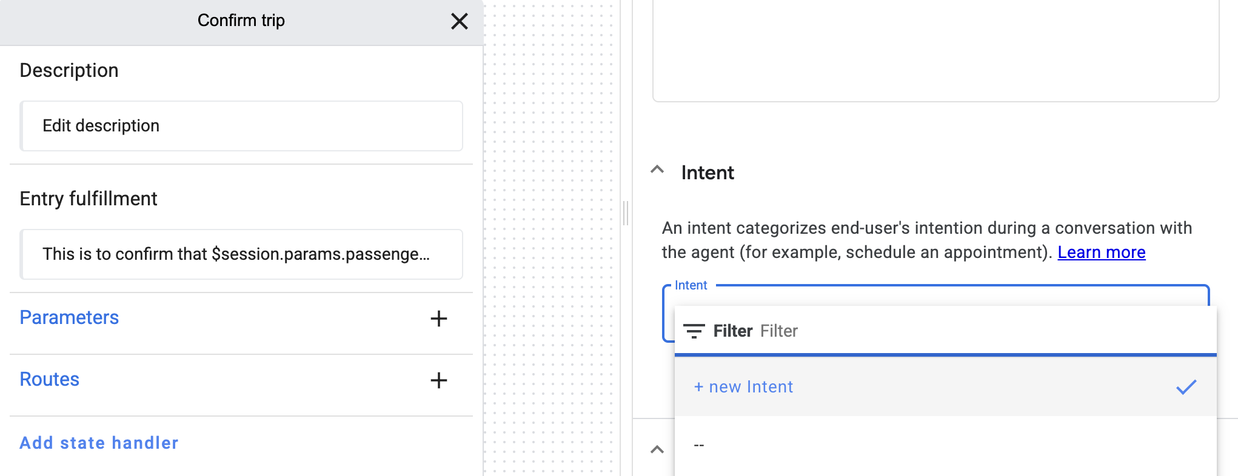
Task: Open the Parameters section link
Action: 69,317
